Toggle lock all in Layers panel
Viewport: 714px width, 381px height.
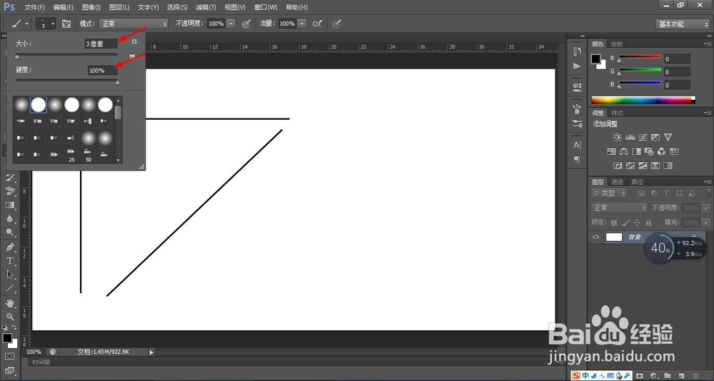tap(648, 223)
